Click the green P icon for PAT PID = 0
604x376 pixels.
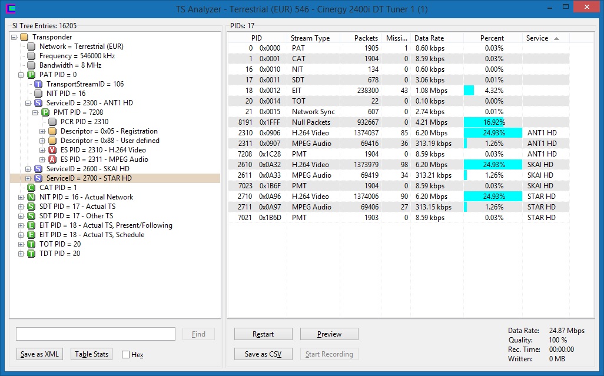tap(31, 75)
